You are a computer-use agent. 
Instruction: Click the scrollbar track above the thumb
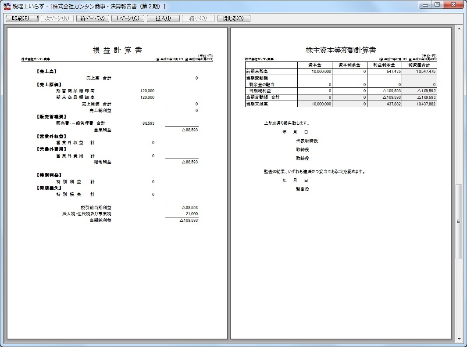point(459,110)
